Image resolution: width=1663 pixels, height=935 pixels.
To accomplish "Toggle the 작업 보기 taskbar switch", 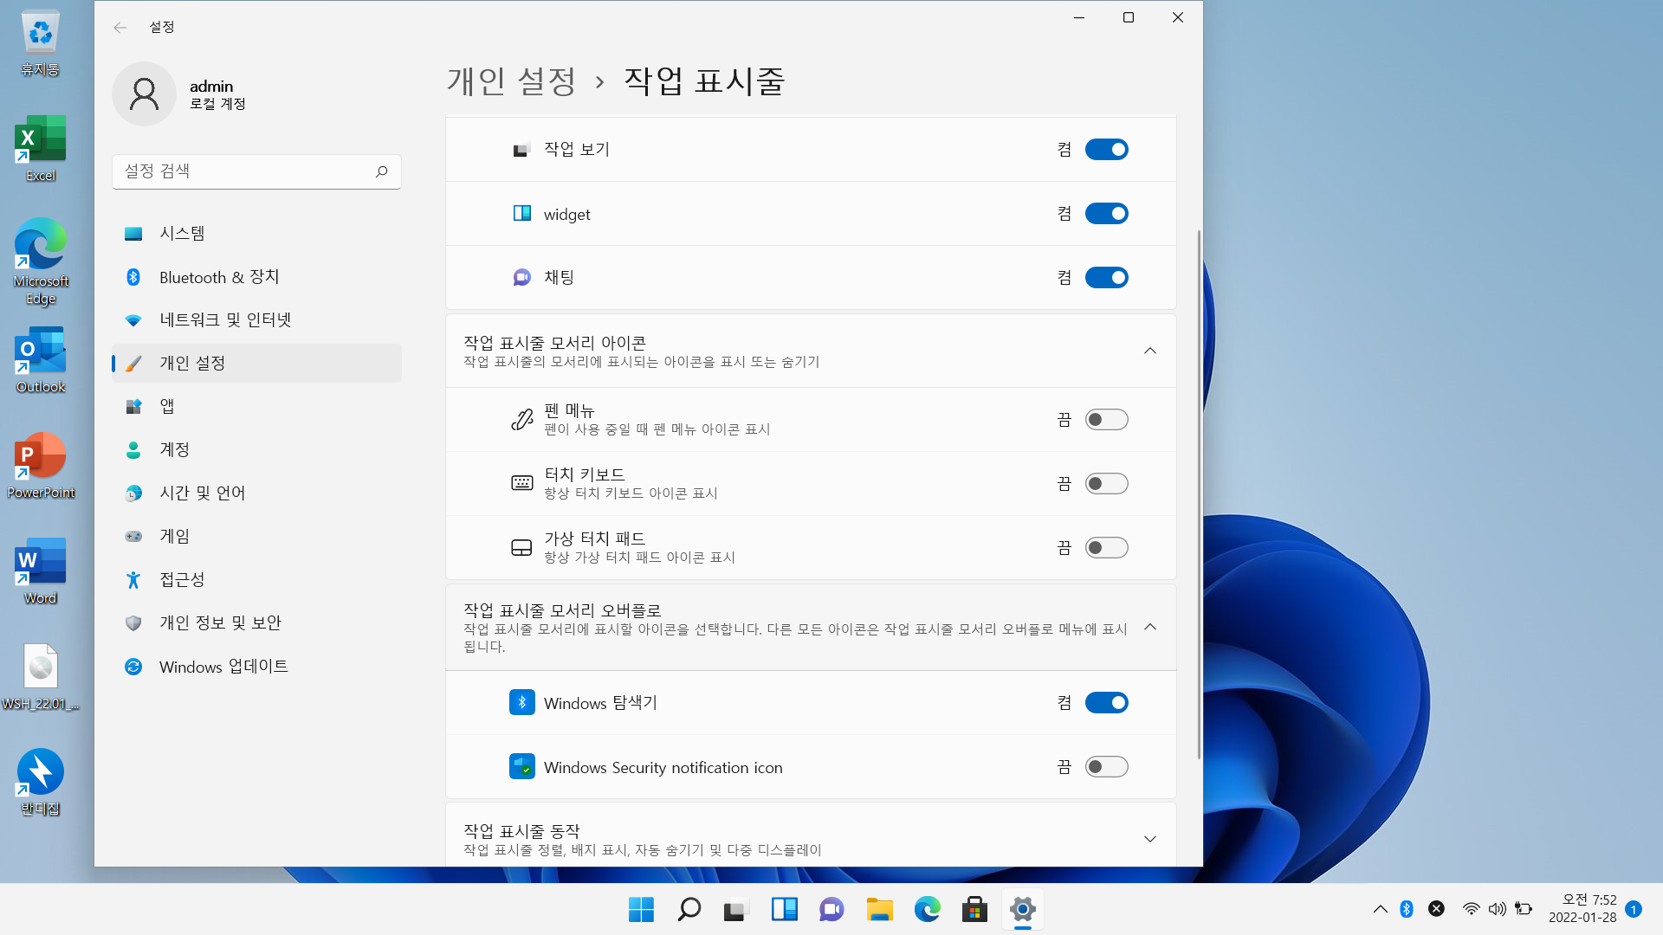I will coord(1106,150).
